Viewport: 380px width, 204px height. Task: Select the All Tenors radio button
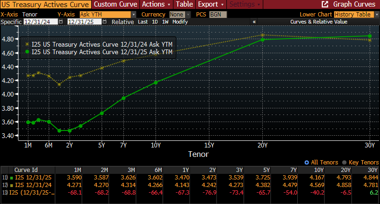(308, 162)
